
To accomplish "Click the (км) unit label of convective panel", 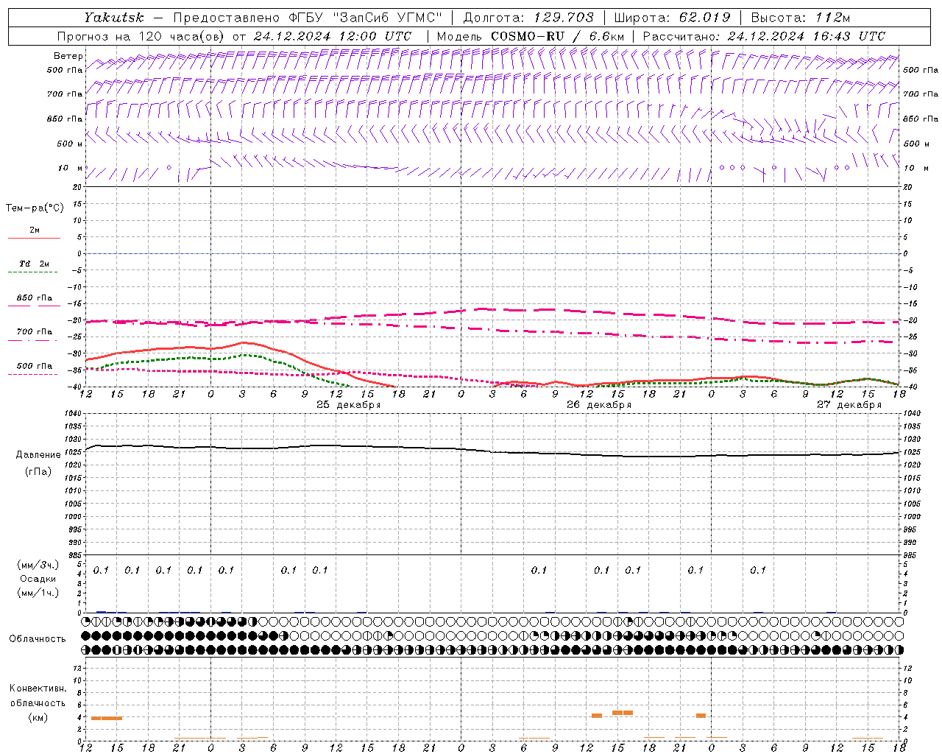I will pos(38,717).
